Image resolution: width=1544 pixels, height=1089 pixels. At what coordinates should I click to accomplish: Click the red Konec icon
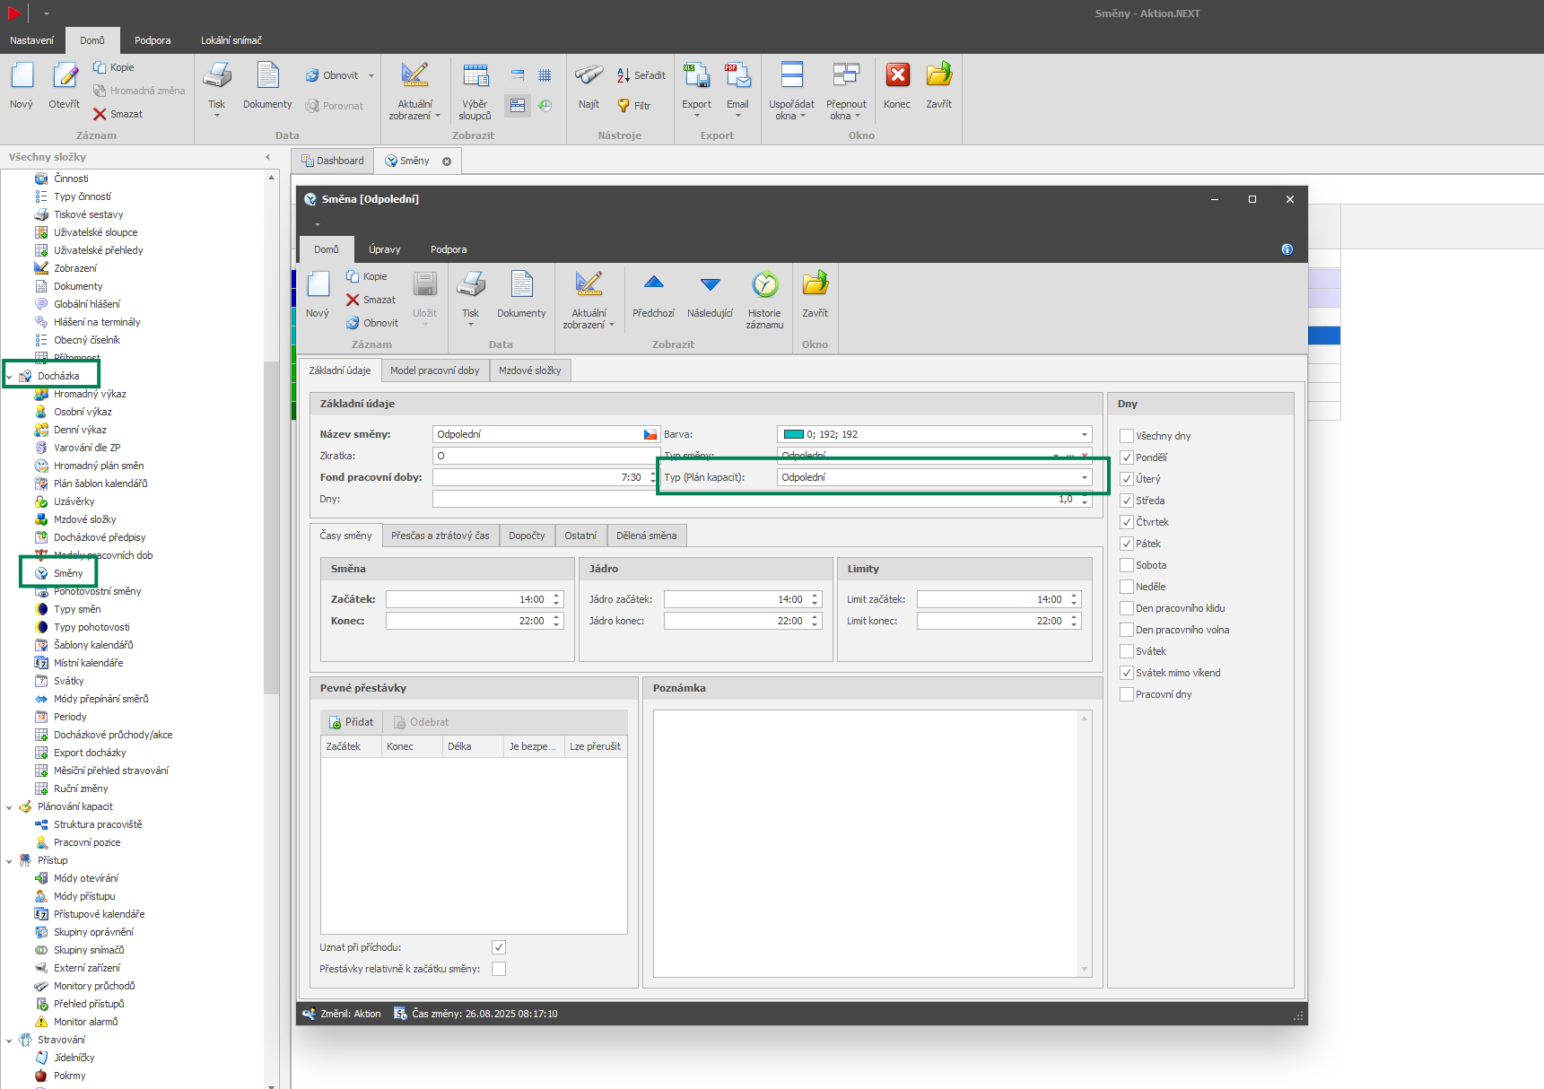click(896, 76)
